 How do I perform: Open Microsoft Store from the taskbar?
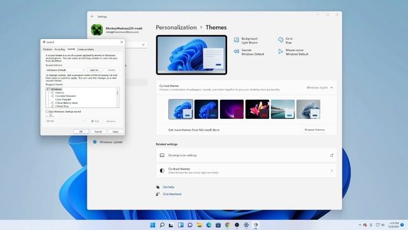tap(218, 225)
